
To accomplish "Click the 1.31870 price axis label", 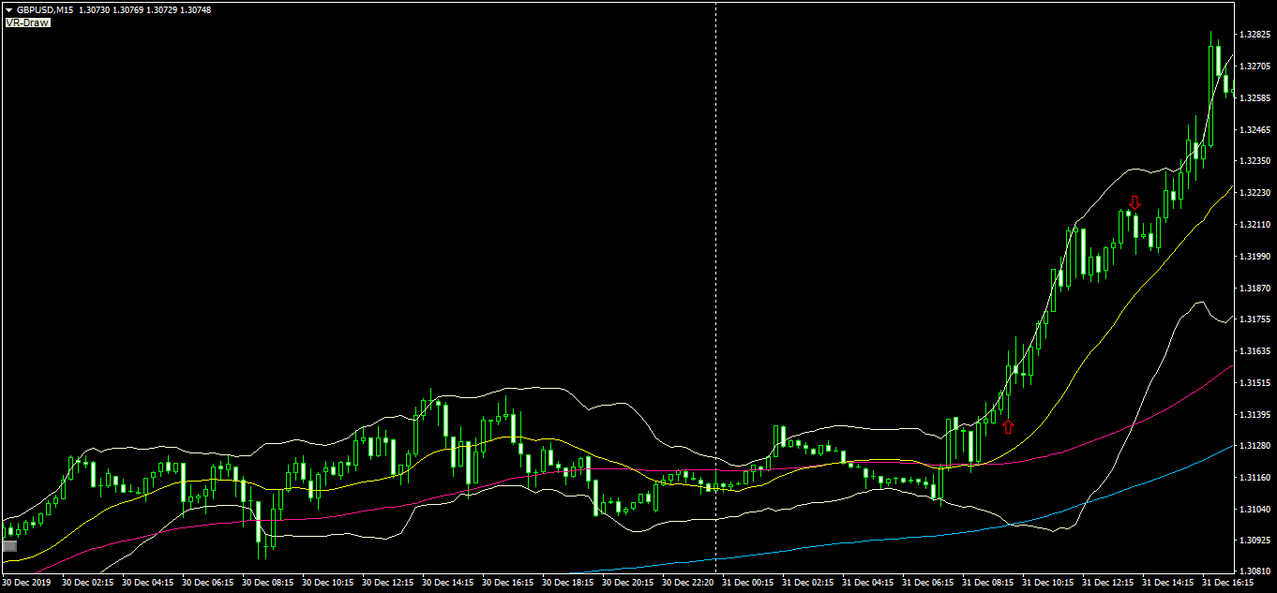I will pyautogui.click(x=1254, y=288).
